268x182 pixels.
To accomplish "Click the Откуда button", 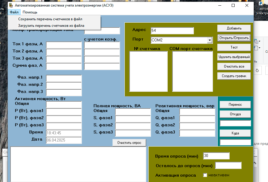I will (235, 114).
